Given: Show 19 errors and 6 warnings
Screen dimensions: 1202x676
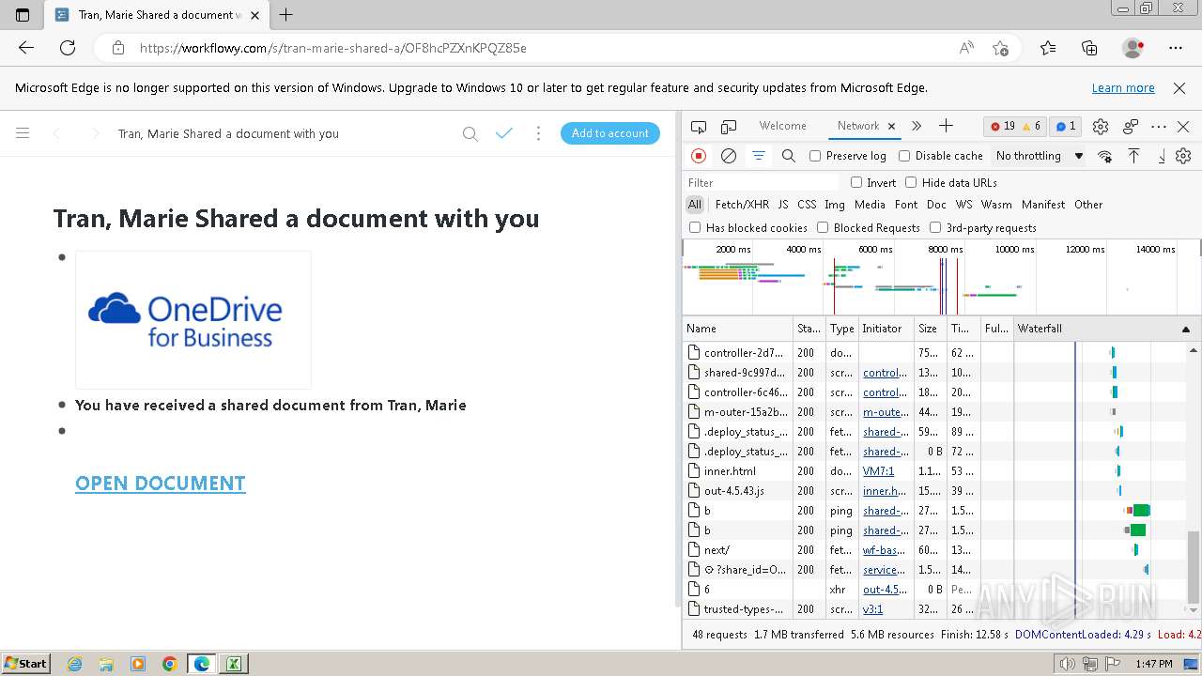Looking at the screenshot, I should 1015,126.
